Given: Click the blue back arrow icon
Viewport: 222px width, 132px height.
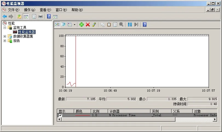Looking at the screenshot, I should (x=5, y=16).
